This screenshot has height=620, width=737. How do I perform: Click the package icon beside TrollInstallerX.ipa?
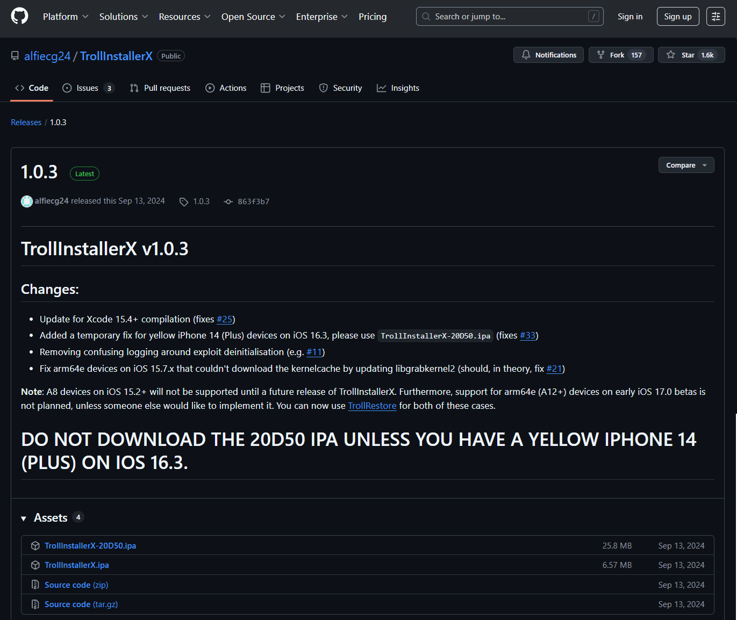(35, 565)
